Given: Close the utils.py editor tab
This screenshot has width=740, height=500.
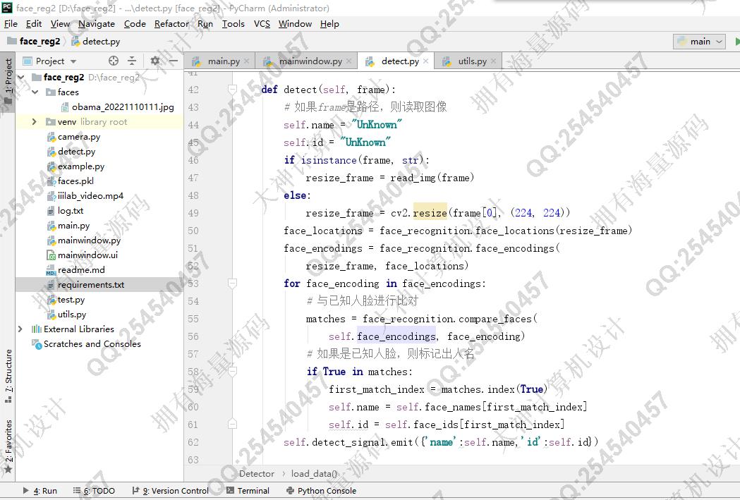Looking at the screenshot, I should click(x=493, y=61).
